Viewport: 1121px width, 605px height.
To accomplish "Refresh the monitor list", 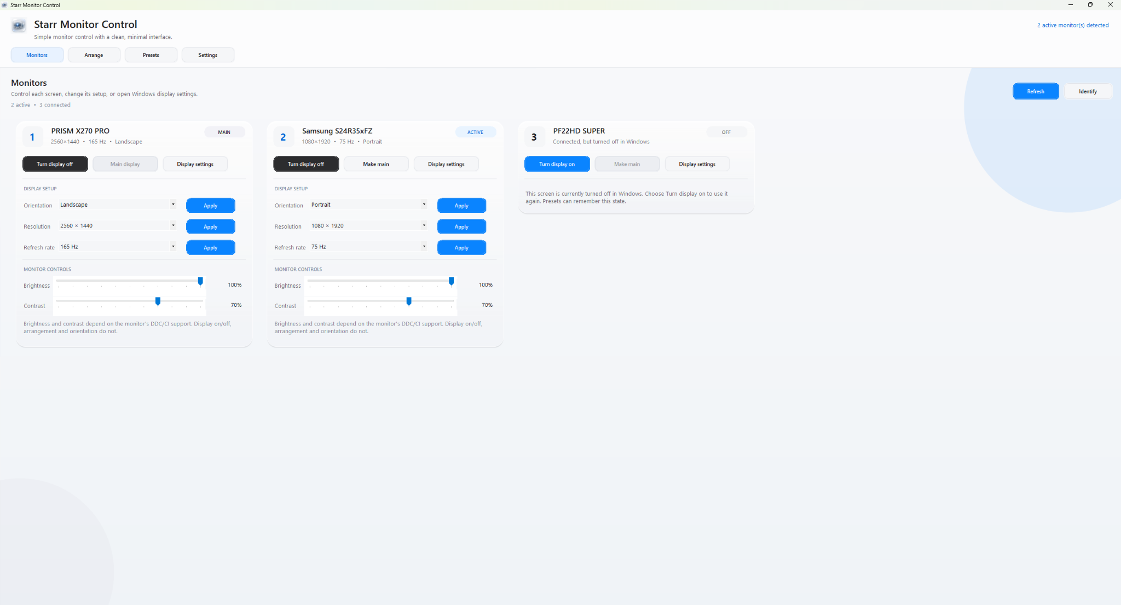I will [x=1036, y=91].
